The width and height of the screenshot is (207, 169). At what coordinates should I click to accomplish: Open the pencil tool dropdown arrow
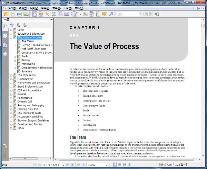(80, 14)
